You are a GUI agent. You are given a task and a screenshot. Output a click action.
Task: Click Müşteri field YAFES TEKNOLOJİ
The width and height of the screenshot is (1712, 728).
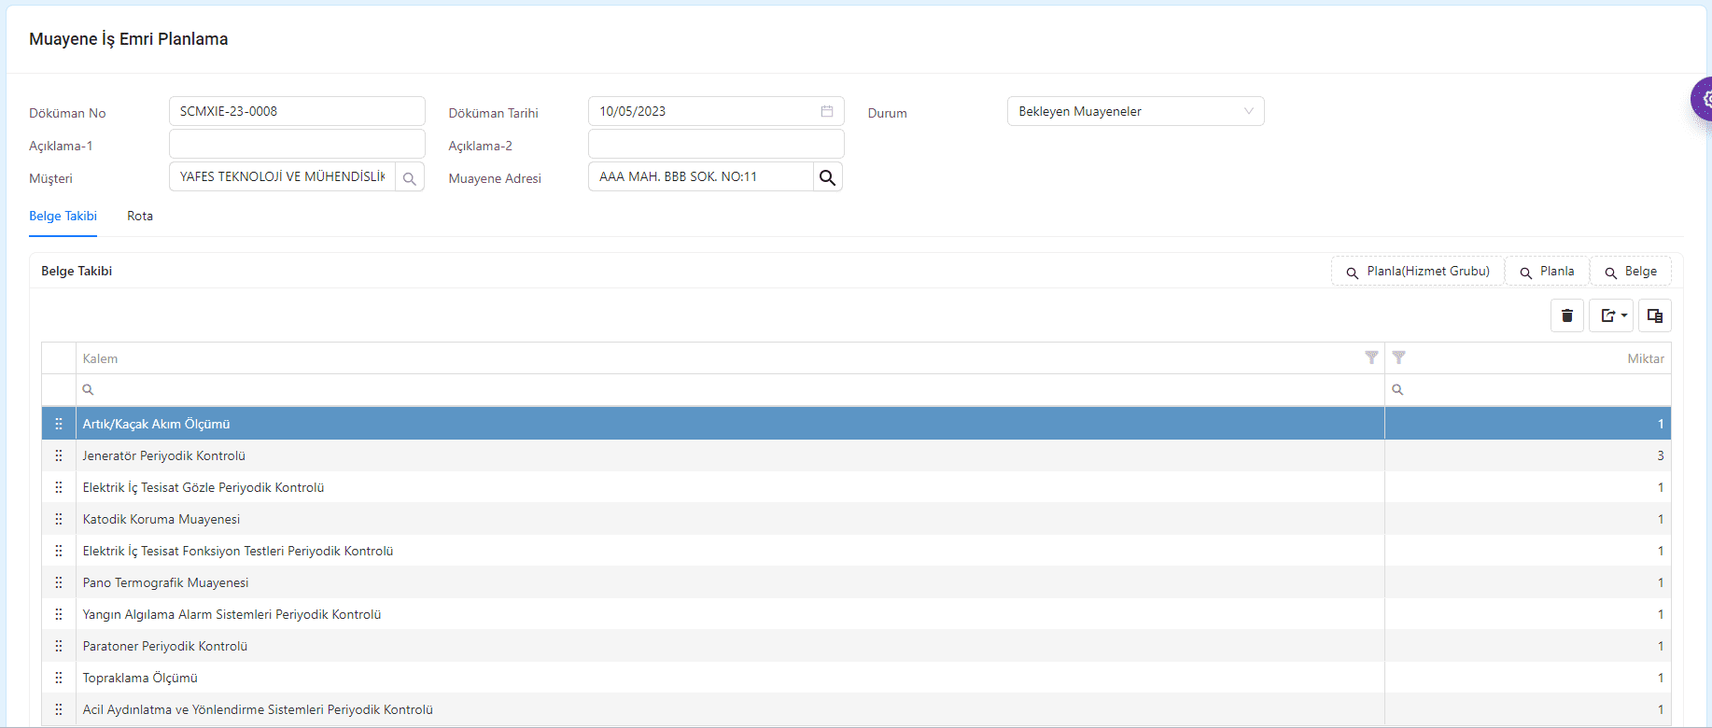coord(282,176)
